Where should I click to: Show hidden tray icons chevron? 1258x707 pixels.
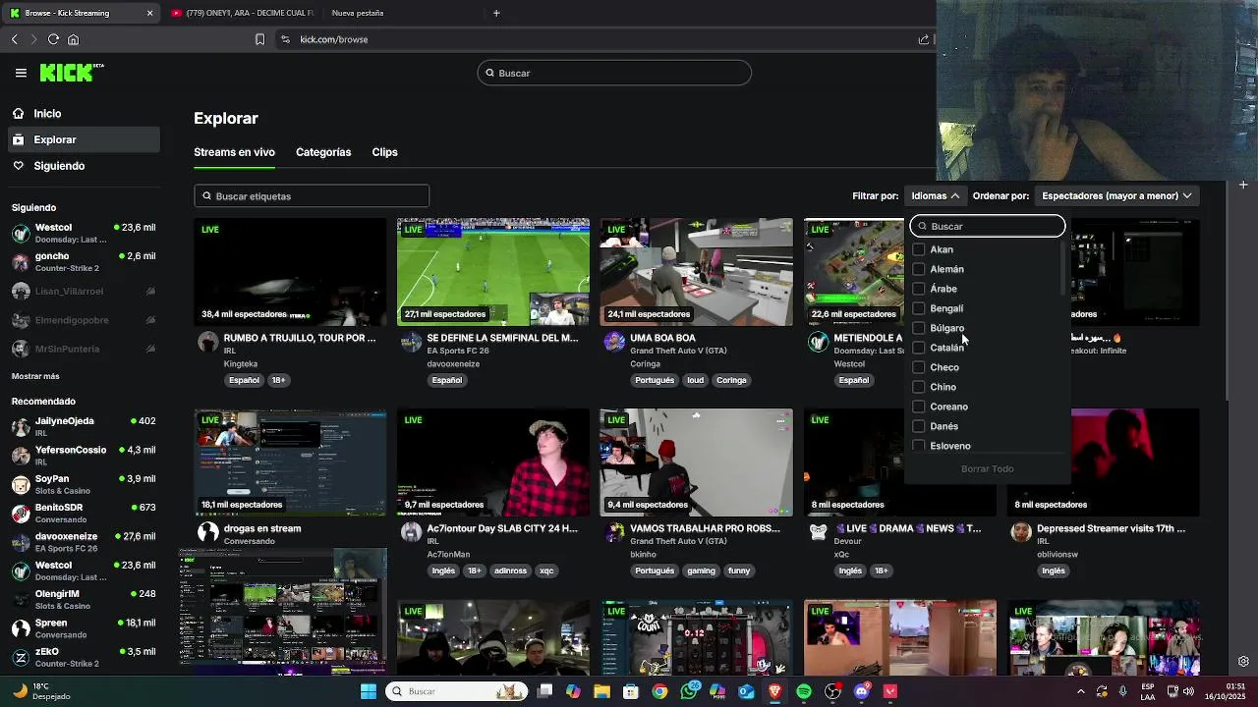[x=1081, y=691]
